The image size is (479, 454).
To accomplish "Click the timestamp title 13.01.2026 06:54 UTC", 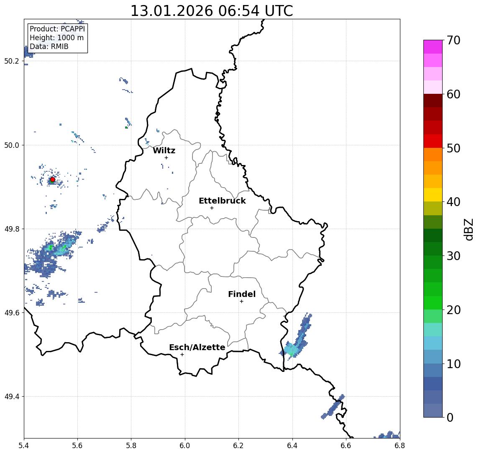I will (x=212, y=11).
